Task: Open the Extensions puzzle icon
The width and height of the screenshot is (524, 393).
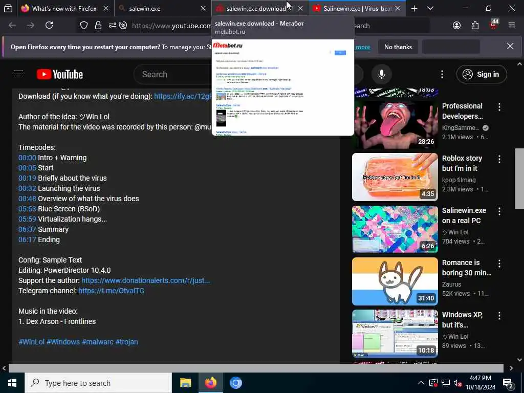Action: tap(475, 26)
